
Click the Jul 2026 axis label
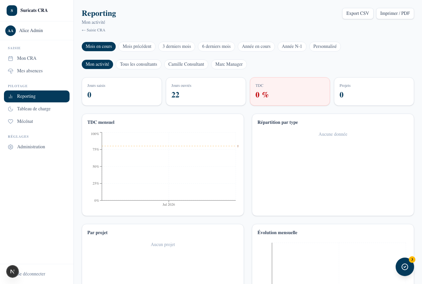point(169,205)
